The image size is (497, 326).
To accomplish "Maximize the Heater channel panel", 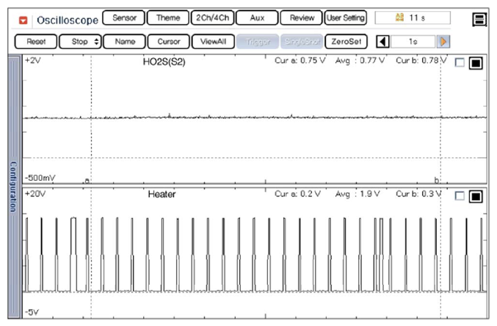I will coord(475,196).
